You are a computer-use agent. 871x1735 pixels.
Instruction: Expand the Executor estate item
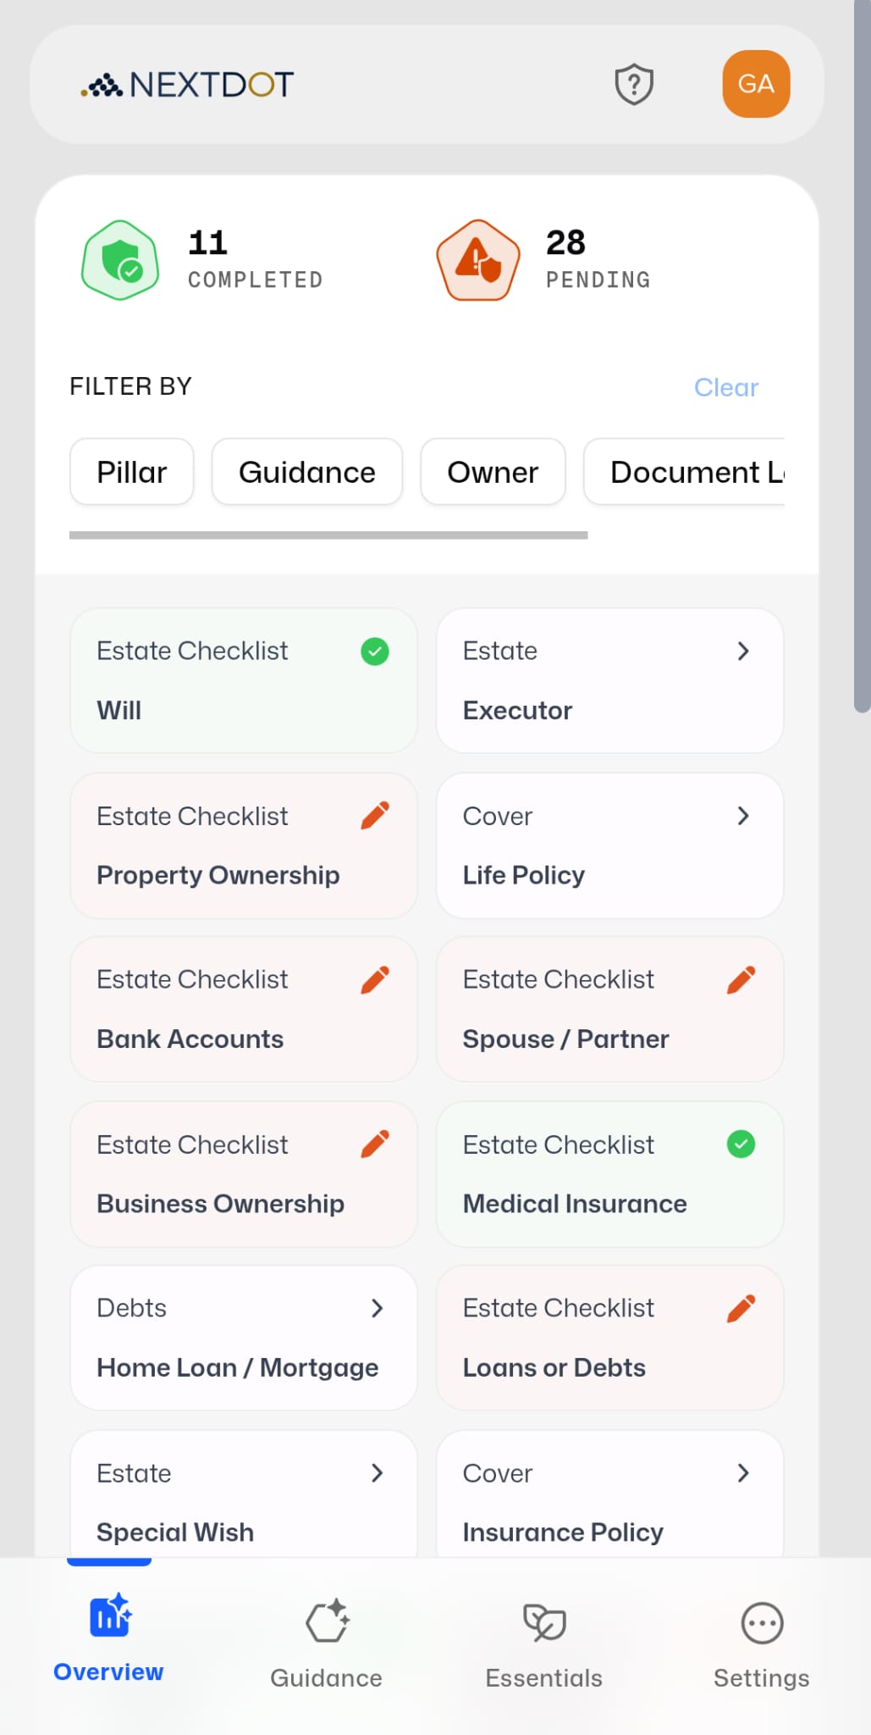(743, 651)
